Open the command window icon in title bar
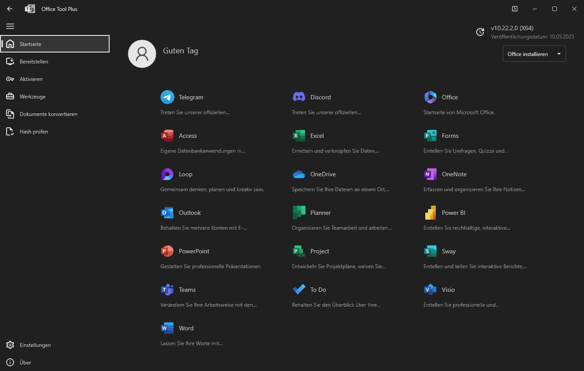 click(515, 9)
